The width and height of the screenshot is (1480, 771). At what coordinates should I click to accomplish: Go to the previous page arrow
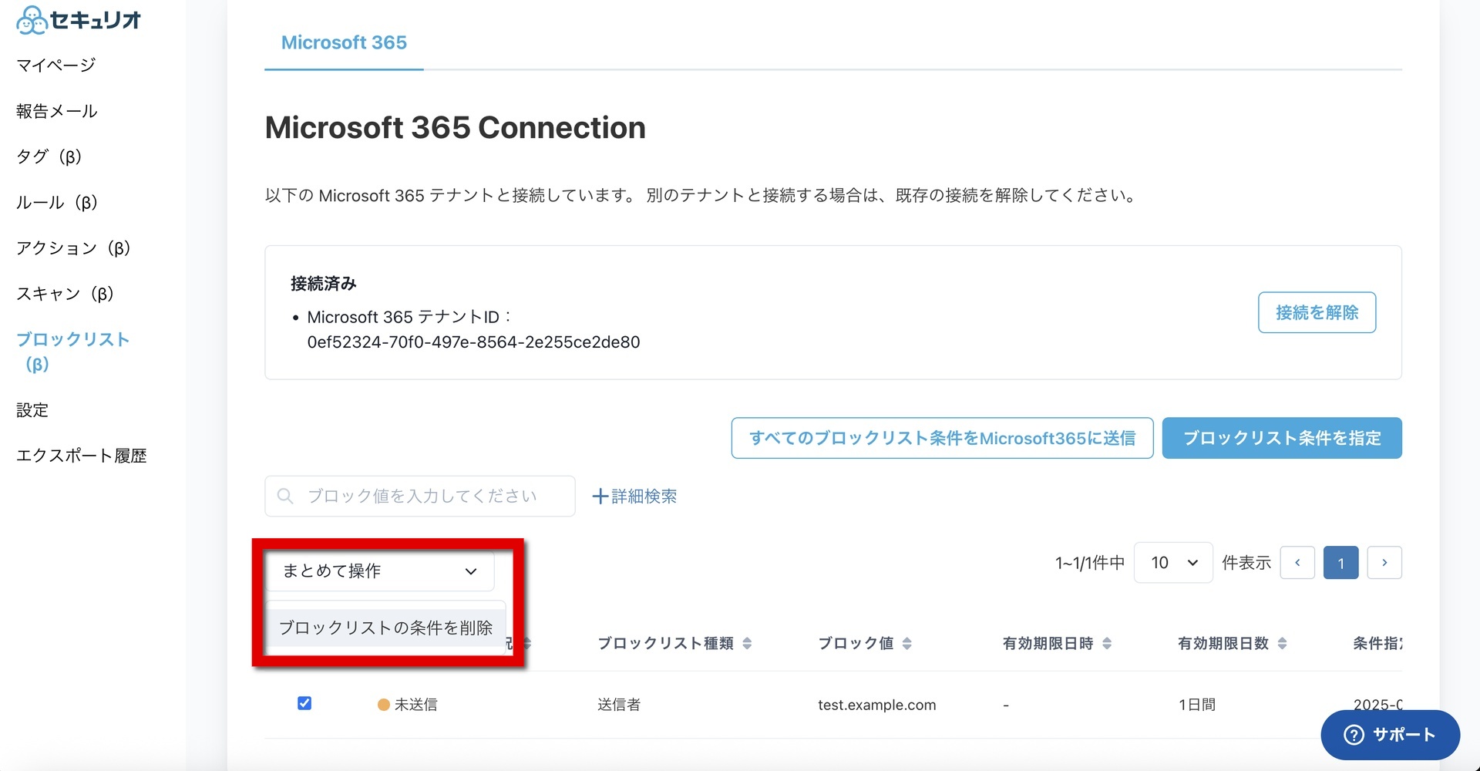tap(1297, 563)
